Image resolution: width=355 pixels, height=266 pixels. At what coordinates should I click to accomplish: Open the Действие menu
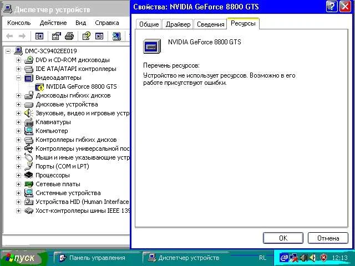tap(53, 23)
